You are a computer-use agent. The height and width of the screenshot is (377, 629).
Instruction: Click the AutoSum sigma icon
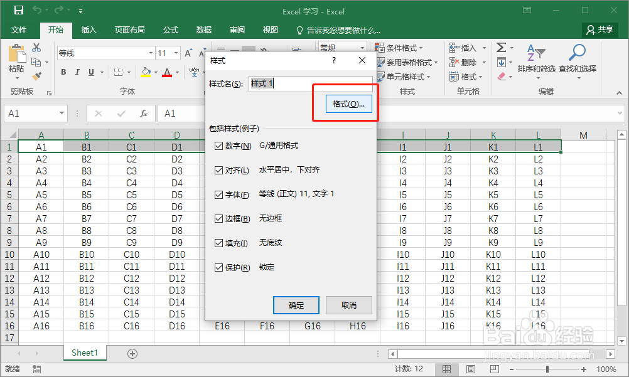[501, 48]
